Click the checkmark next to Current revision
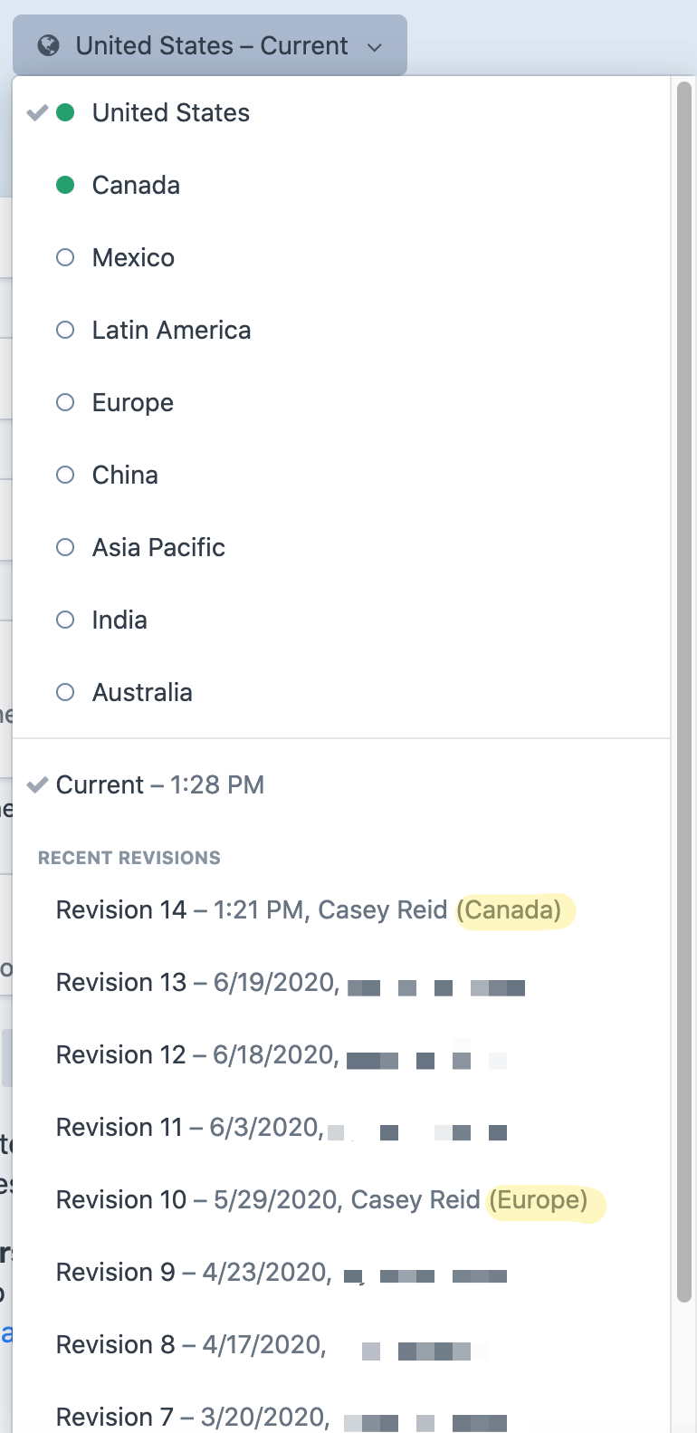Screen dimensions: 697x1433 [x=36, y=784]
